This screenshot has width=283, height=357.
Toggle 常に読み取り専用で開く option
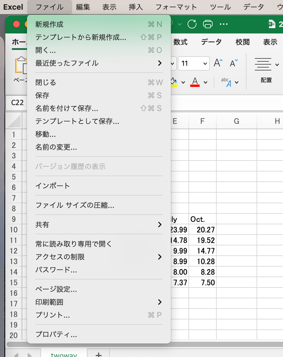[x=99, y=244]
